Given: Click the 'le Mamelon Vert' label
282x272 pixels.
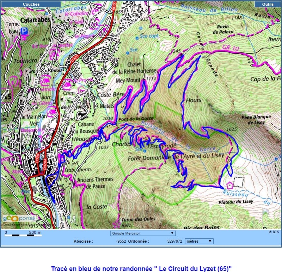Looking at the screenshot, I should (x=34, y=120).
